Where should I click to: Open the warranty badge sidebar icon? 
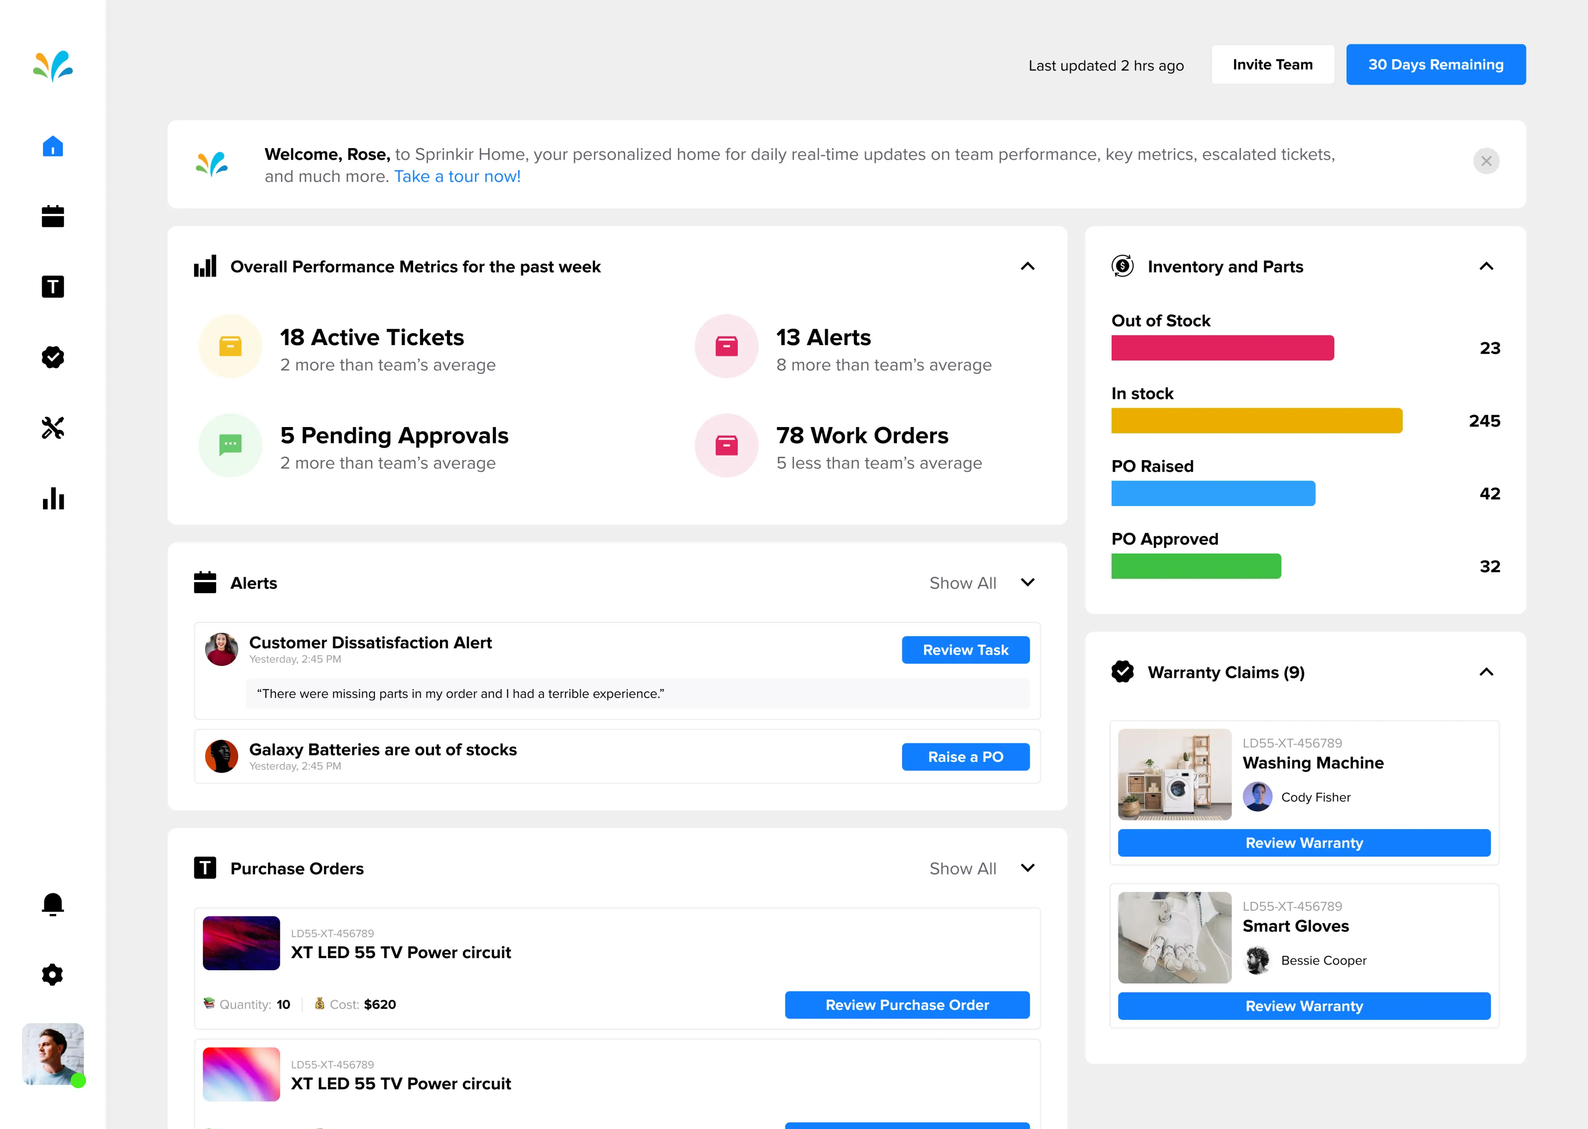click(x=53, y=357)
